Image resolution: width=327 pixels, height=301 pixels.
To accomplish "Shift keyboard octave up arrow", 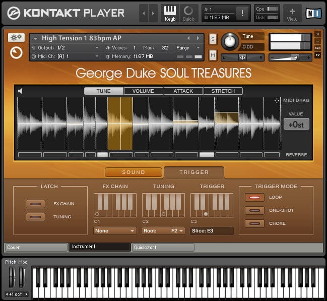I will pos(26,294).
